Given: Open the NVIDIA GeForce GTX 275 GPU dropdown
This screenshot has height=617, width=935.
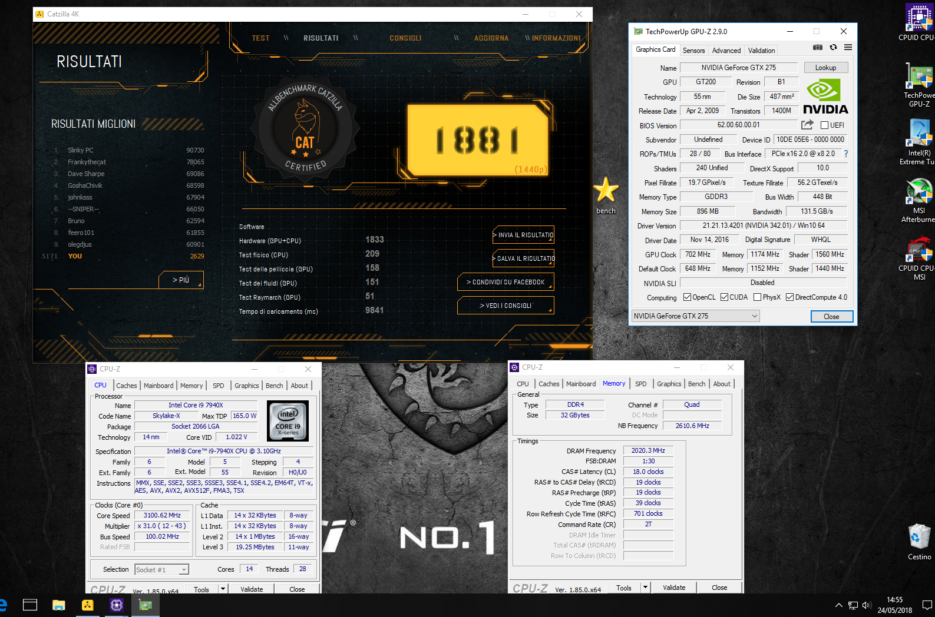Looking at the screenshot, I should pyautogui.click(x=696, y=316).
